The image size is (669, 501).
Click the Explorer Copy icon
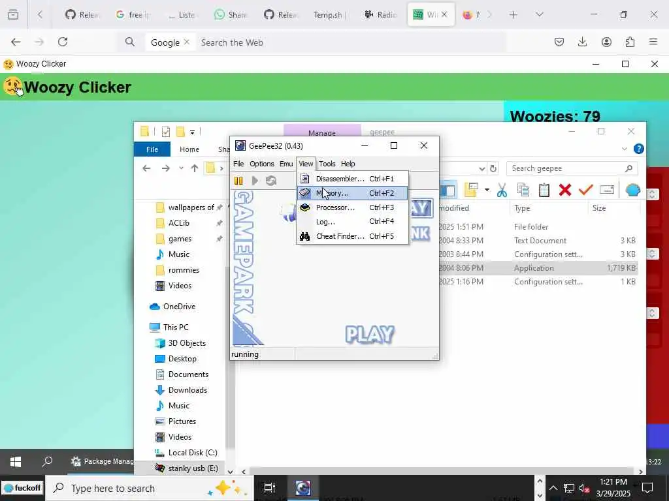[523, 190]
